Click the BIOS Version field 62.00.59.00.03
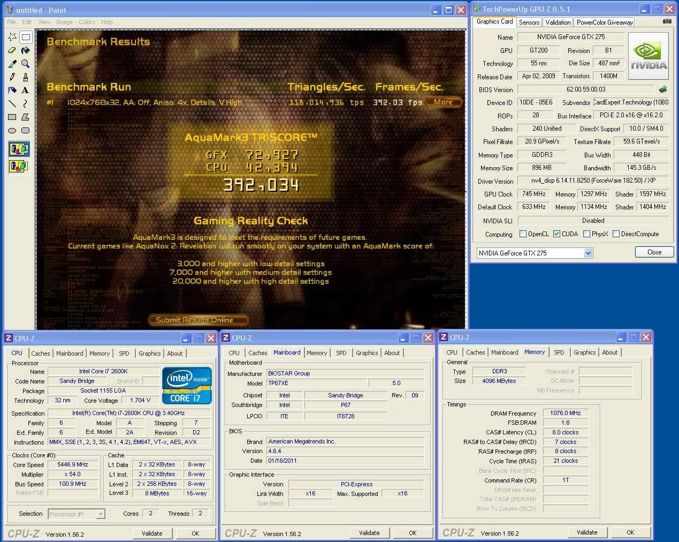The width and height of the screenshot is (679, 542). pyautogui.click(x=586, y=89)
